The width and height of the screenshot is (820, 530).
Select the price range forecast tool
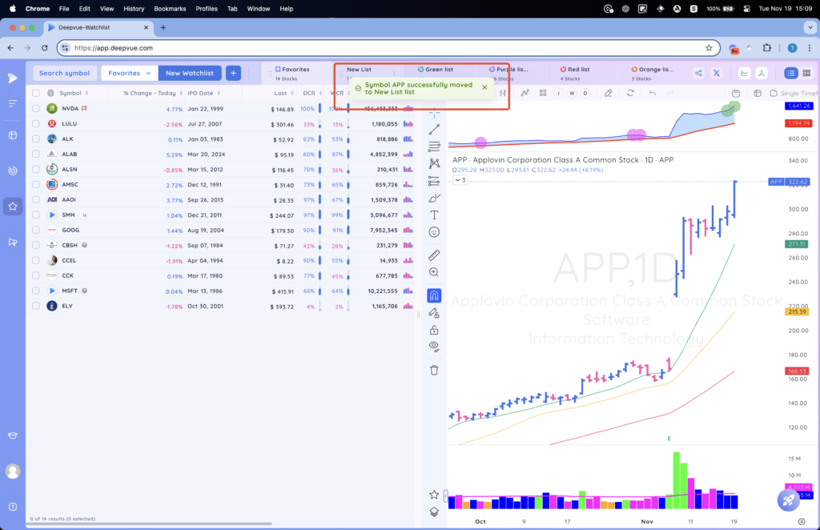coord(434,181)
